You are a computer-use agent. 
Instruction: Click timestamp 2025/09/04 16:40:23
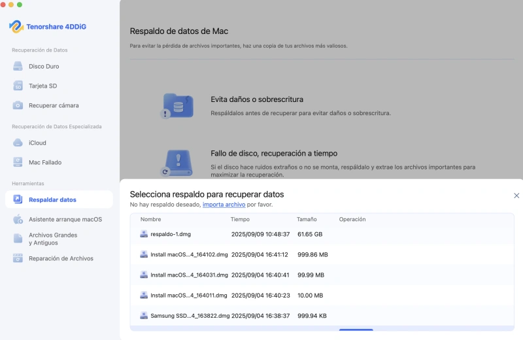260,295
